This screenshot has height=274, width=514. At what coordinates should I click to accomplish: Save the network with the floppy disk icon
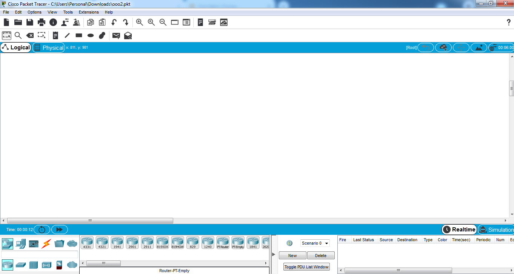(x=30, y=22)
